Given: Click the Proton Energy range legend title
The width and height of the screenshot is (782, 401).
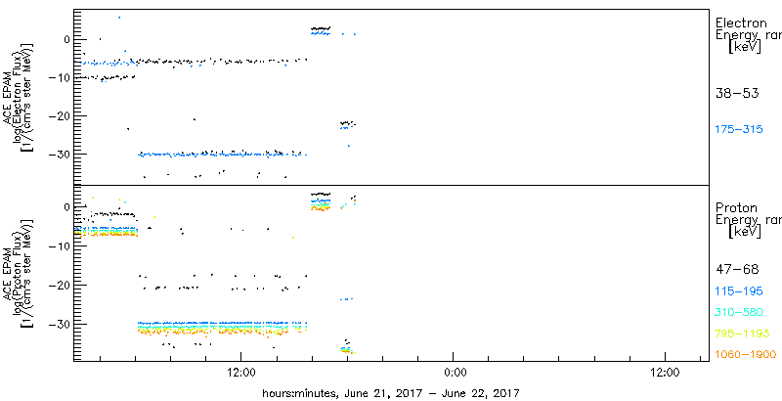Looking at the screenshot, I should coord(748,220).
